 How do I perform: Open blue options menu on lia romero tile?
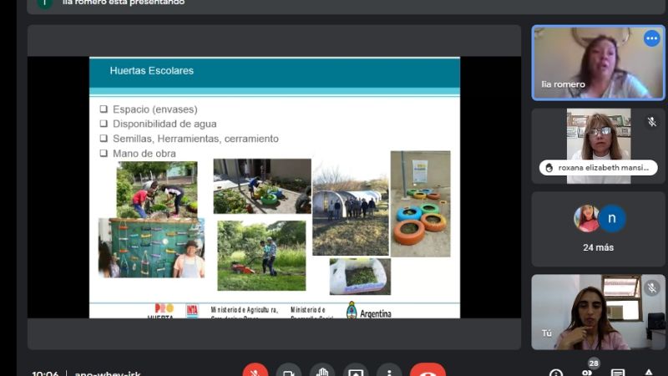[x=651, y=38]
